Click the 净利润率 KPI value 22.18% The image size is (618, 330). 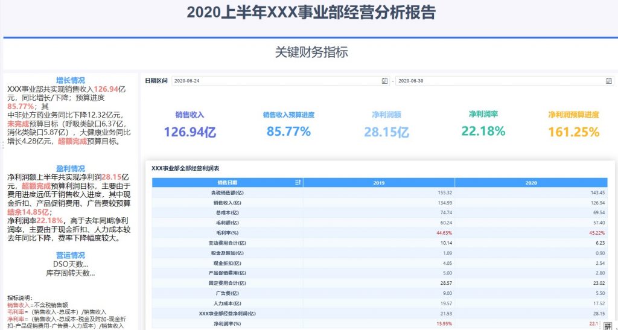pos(483,131)
